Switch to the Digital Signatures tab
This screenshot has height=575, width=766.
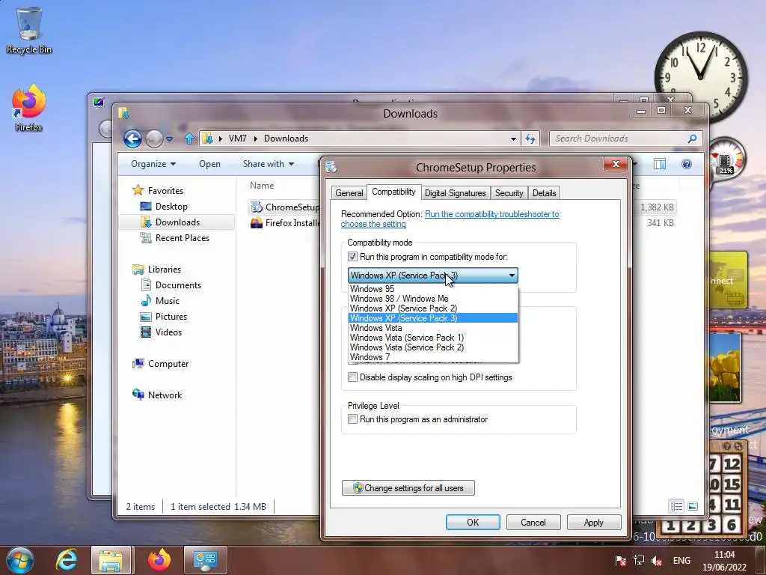(x=455, y=193)
